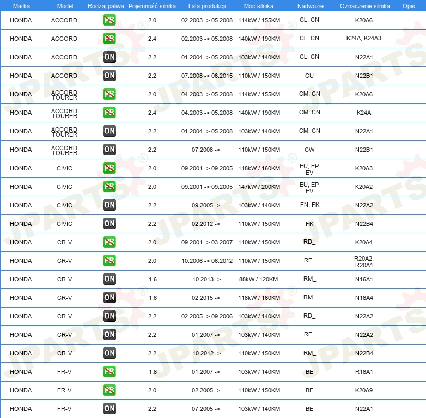Click the date 02.2012 -> in the Civic row
This screenshot has width=426, height=418.
click(206, 224)
